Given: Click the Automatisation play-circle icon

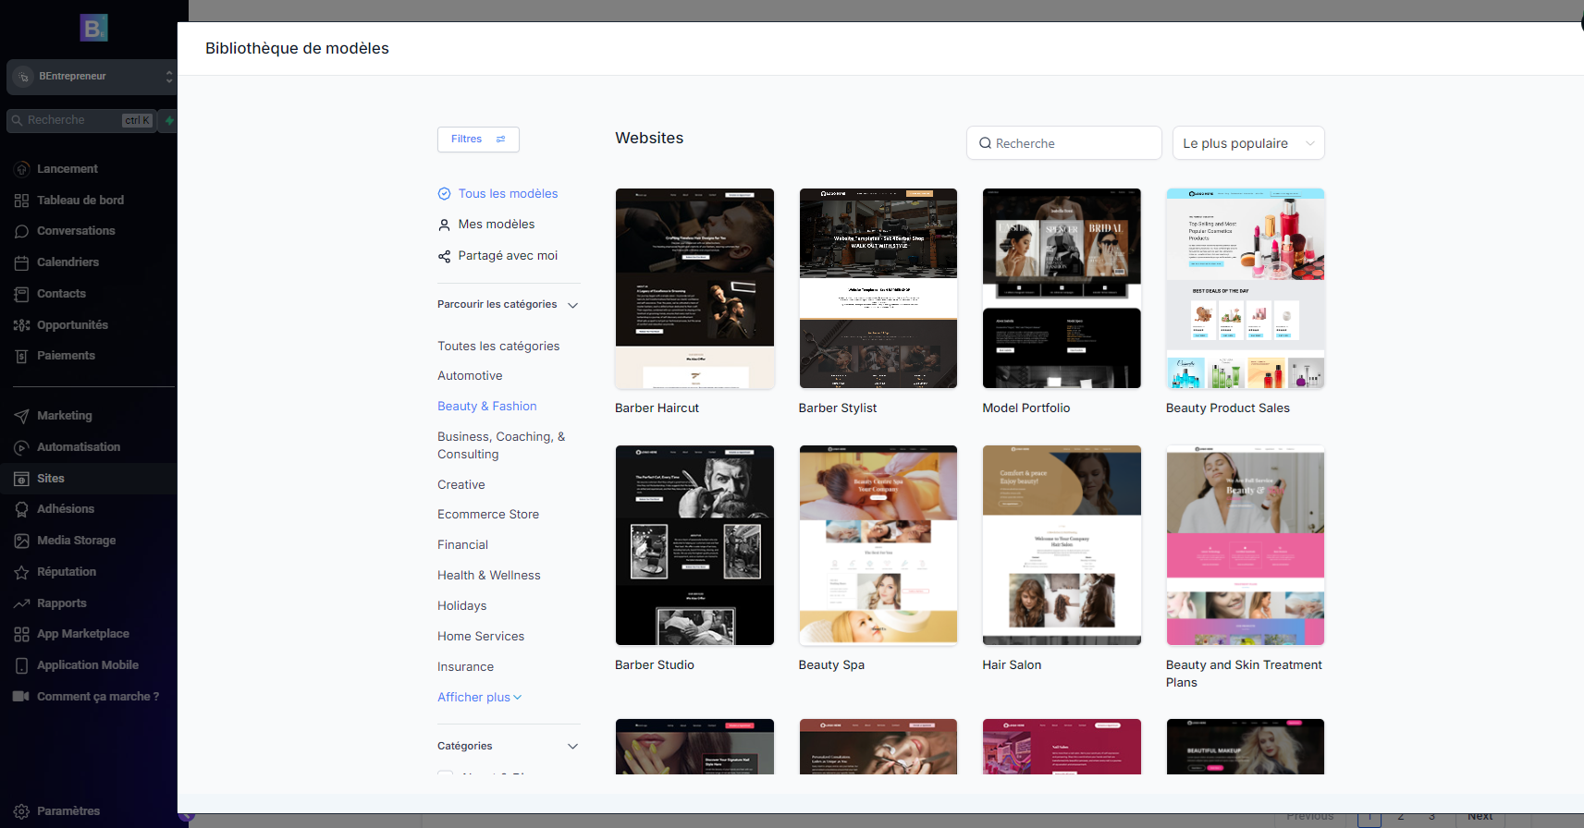Looking at the screenshot, I should (x=21, y=447).
